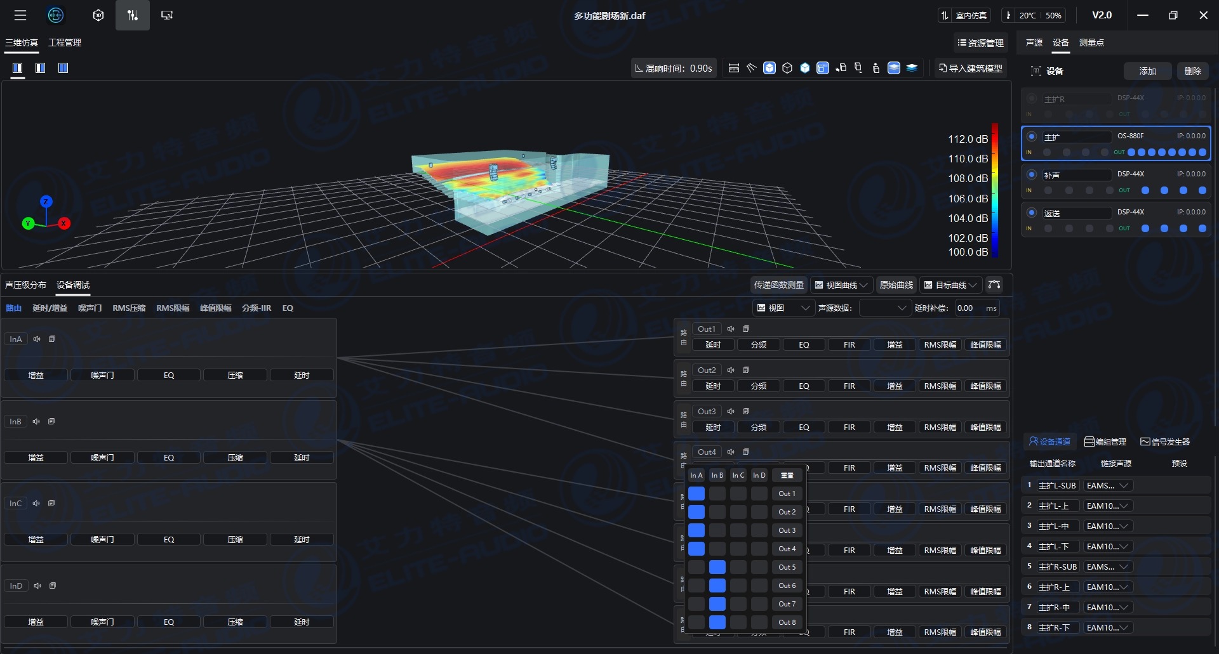Switch to the 3D view mode icon
Screen dimensions: 1219x654
[98, 15]
